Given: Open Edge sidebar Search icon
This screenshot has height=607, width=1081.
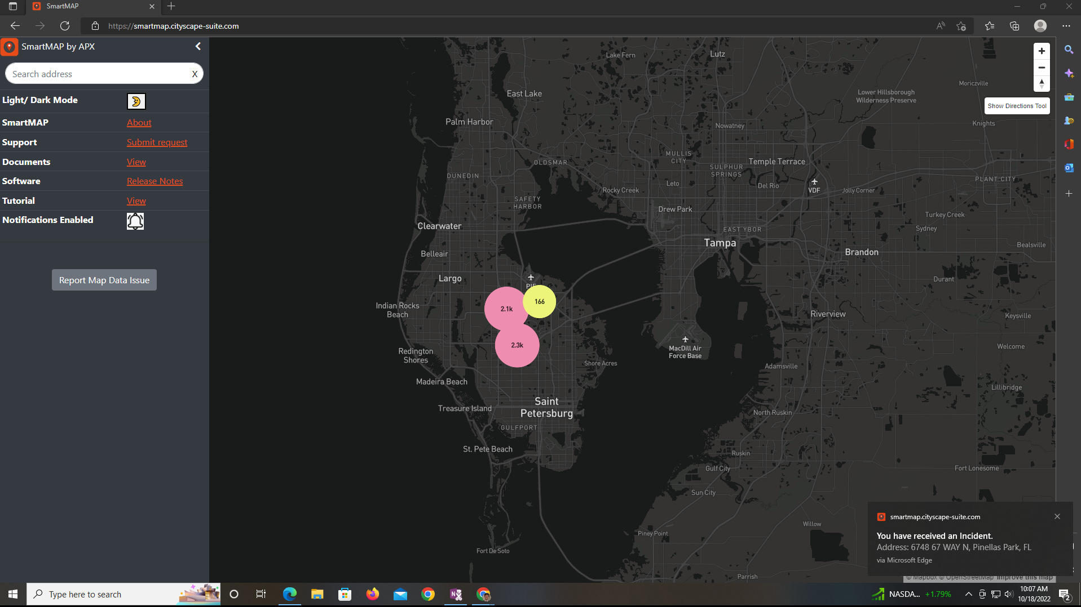Looking at the screenshot, I should click(x=1069, y=50).
